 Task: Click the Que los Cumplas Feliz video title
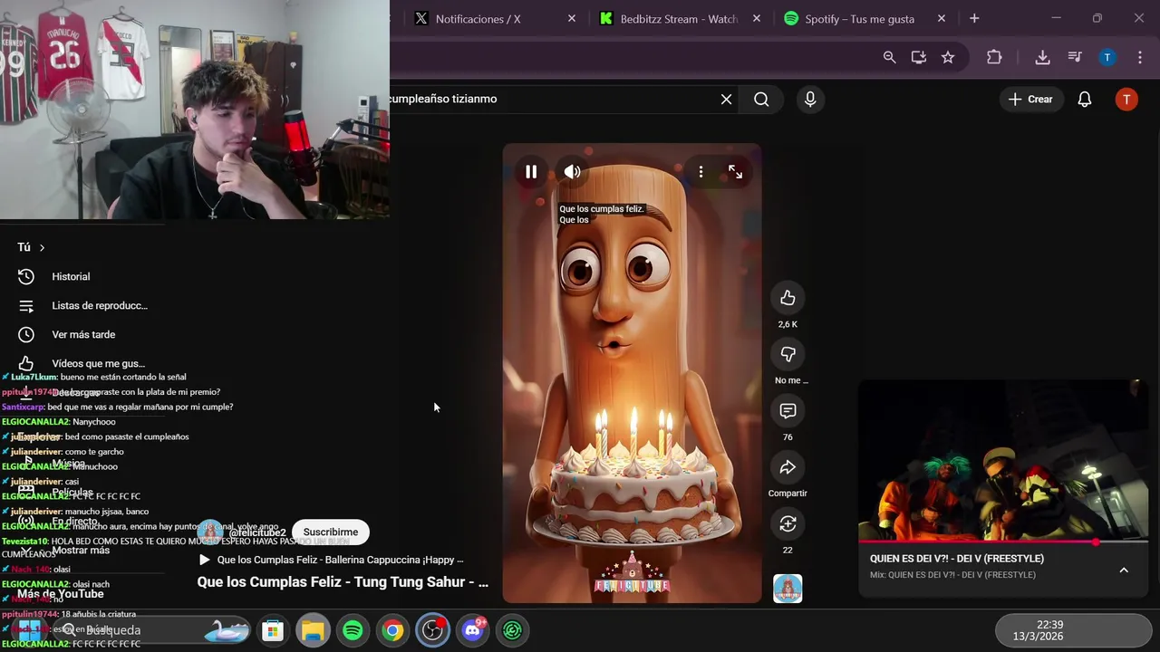click(343, 582)
